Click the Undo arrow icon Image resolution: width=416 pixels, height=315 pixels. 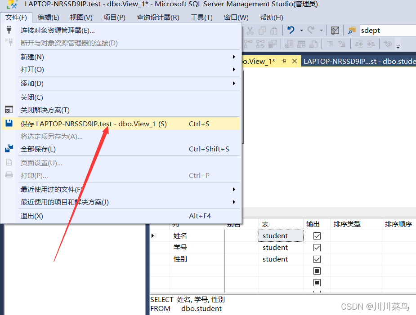point(291,30)
